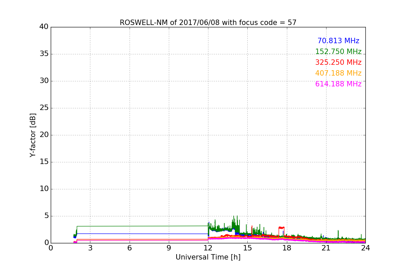
Task: Click the y-axis tick label 40
Action: pyautogui.click(x=44, y=27)
